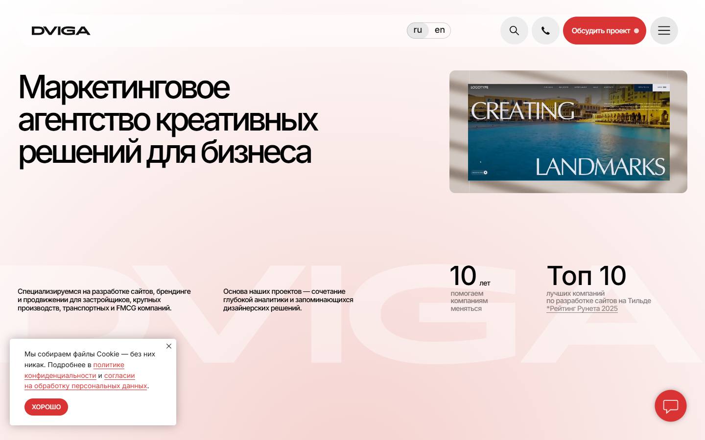Accept cookies with ХОРОШО button

pos(46,407)
